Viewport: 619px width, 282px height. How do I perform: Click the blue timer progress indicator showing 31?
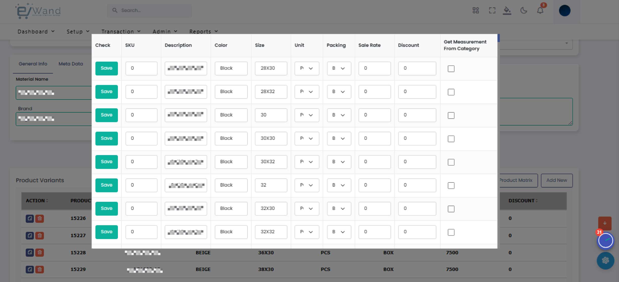click(605, 240)
